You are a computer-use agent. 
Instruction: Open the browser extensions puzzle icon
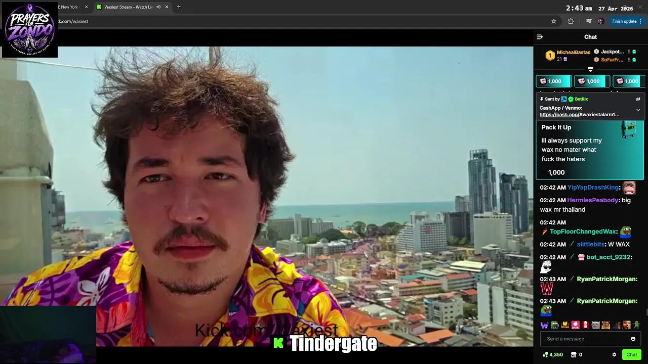(x=571, y=21)
